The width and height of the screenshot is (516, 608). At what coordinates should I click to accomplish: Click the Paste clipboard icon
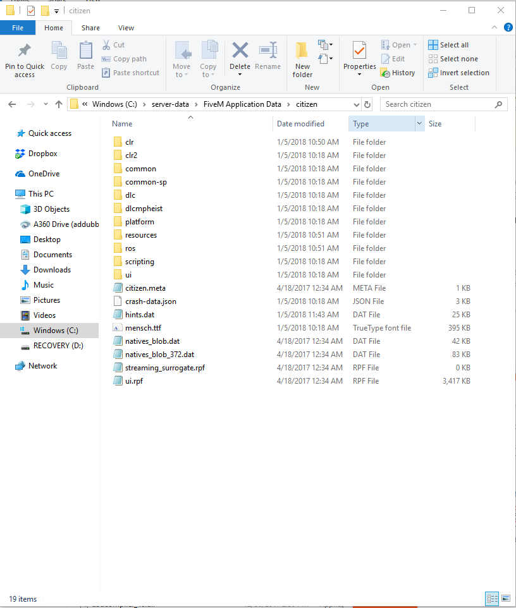point(86,51)
